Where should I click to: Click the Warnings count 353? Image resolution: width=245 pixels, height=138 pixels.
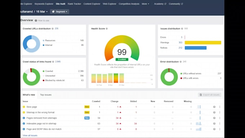coord(181,43)
